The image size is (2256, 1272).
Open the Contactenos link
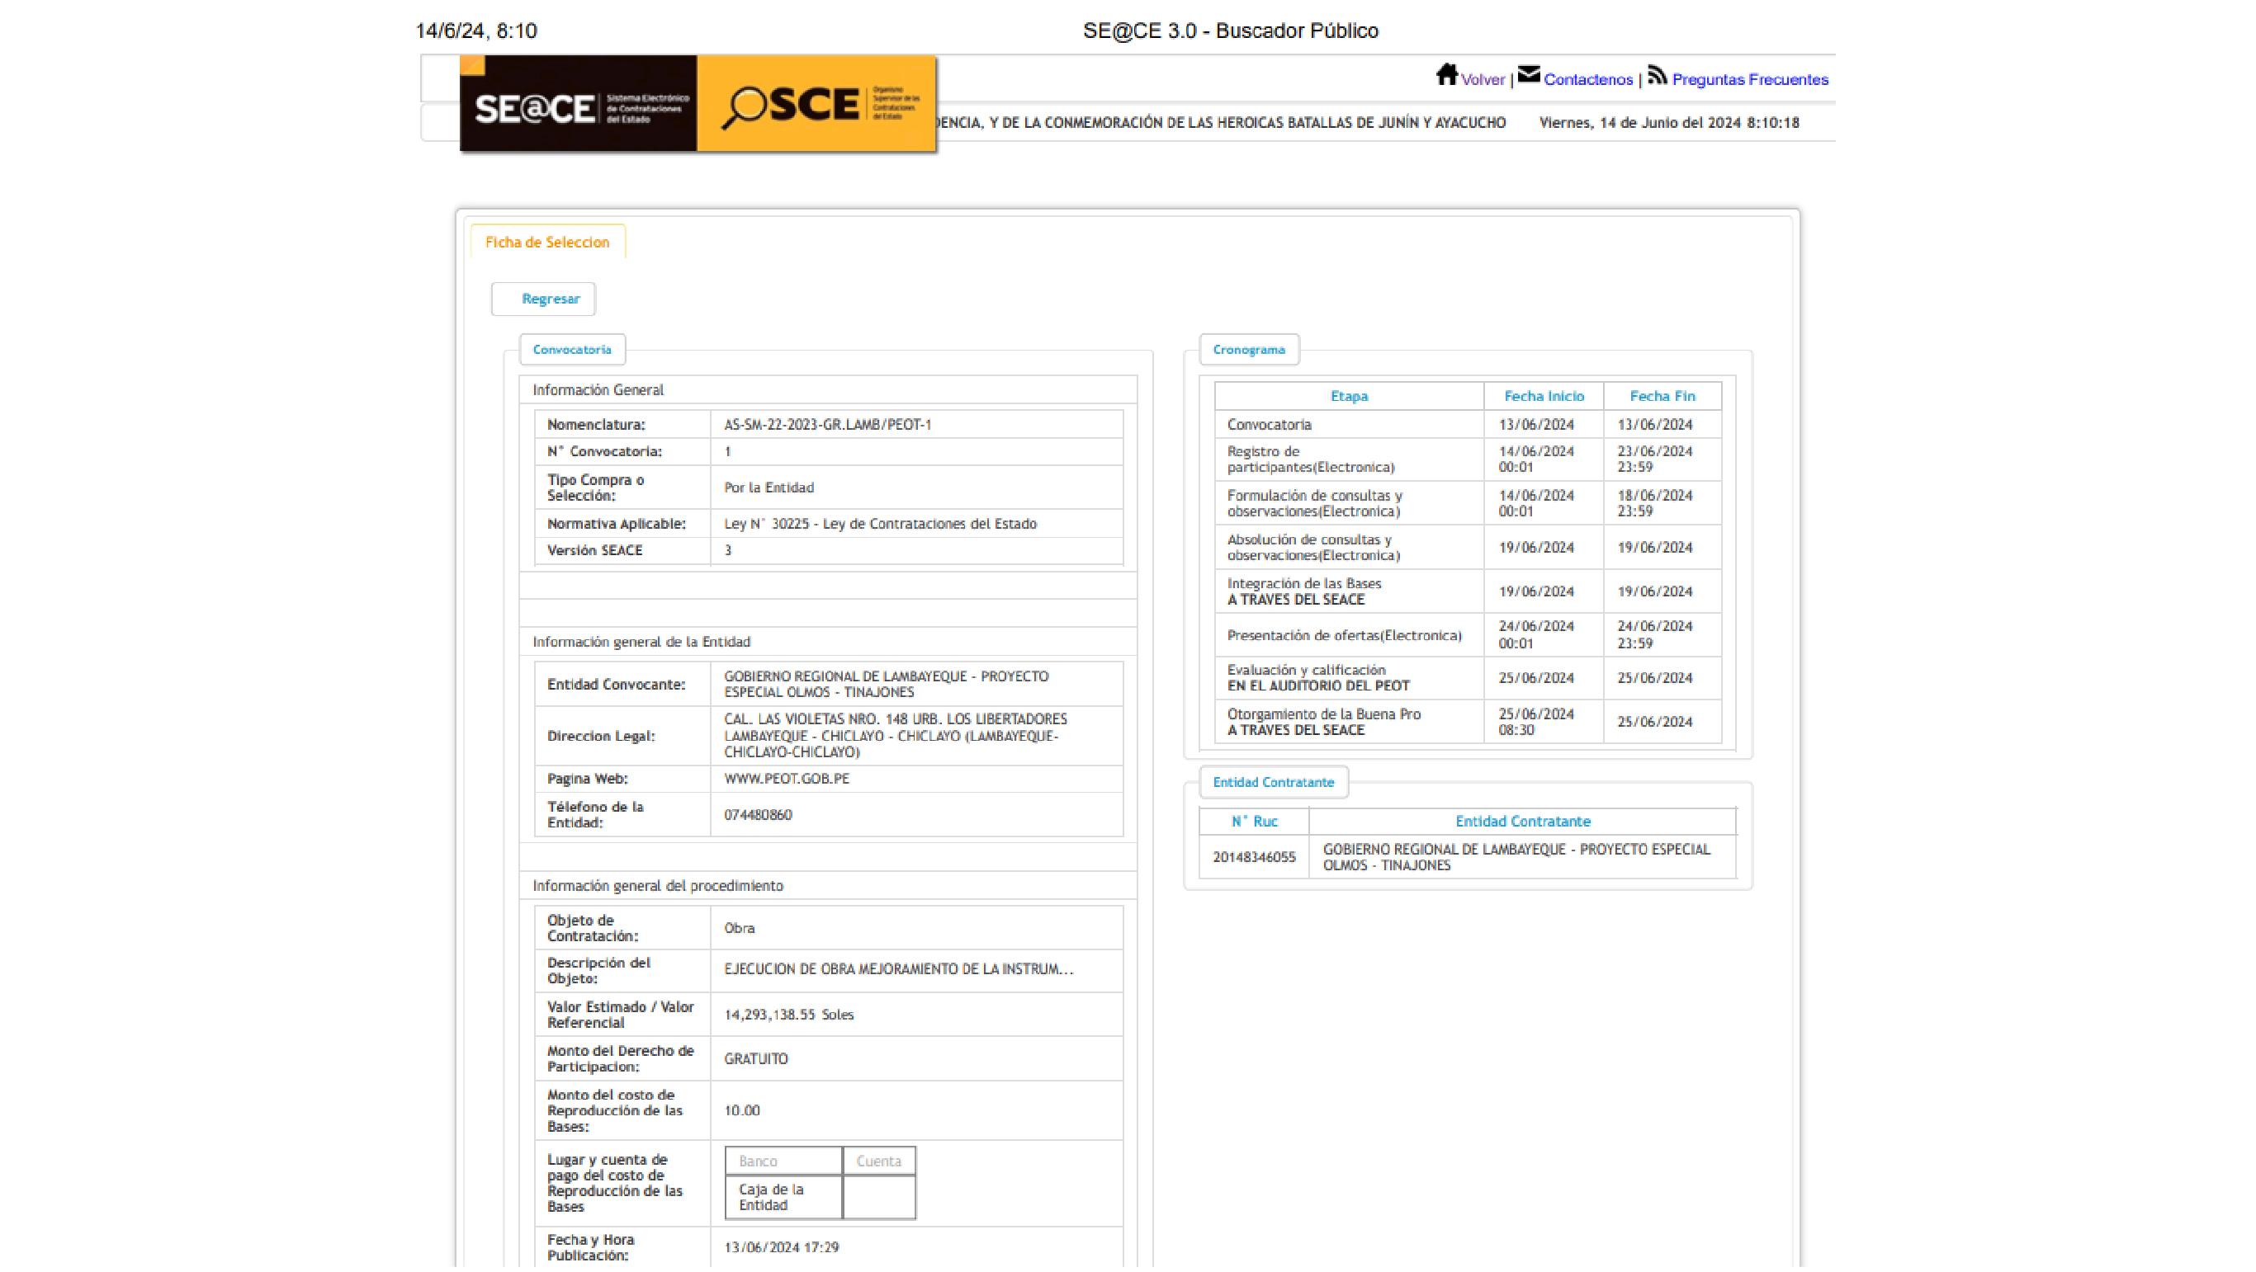pos(1587,80)
